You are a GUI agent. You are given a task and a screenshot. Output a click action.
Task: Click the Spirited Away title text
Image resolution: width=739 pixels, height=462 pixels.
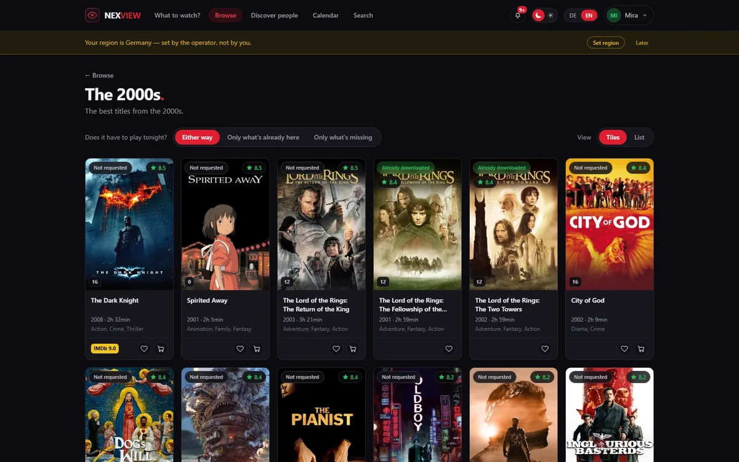coord(207,301)
